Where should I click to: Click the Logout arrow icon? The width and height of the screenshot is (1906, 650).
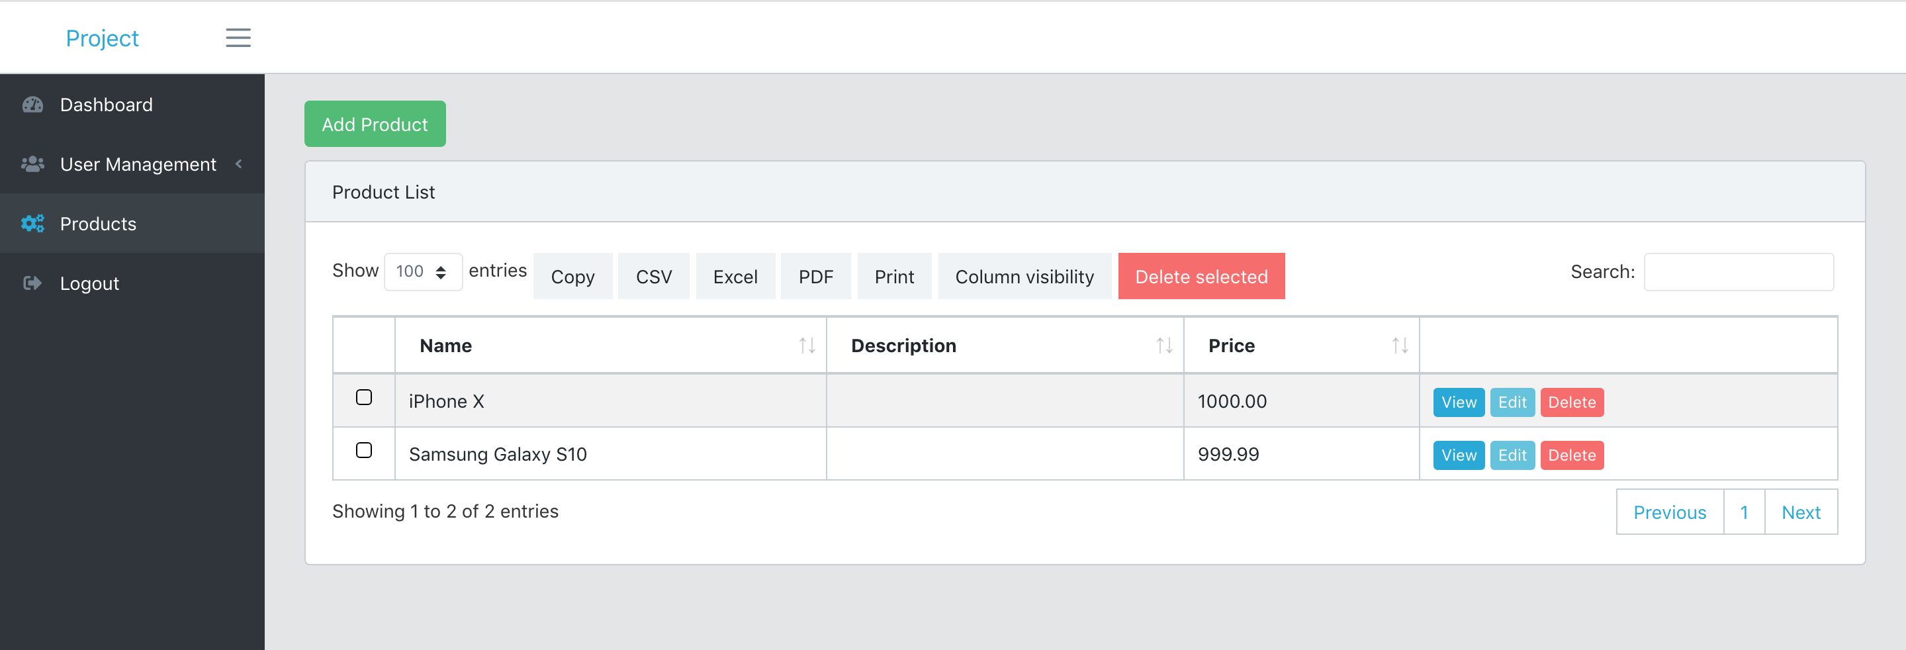pos(32,283)
